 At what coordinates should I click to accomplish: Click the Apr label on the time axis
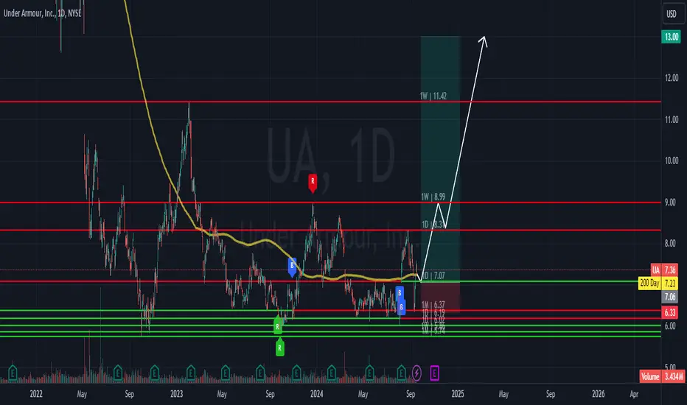634,394
